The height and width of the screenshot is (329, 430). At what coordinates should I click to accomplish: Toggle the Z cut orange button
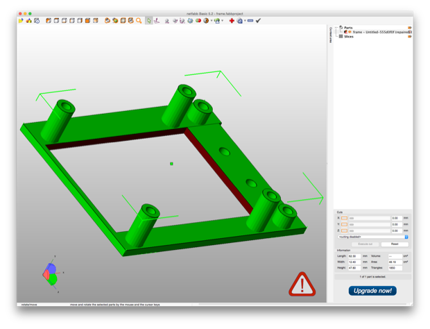click(x=344, y=230)
